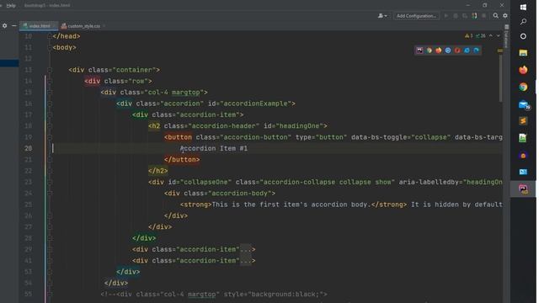This screenshot has height=303, width=539.
Task: Switch to the index.html editor tab
Action: pyautogui.click(x=39, y=26)
